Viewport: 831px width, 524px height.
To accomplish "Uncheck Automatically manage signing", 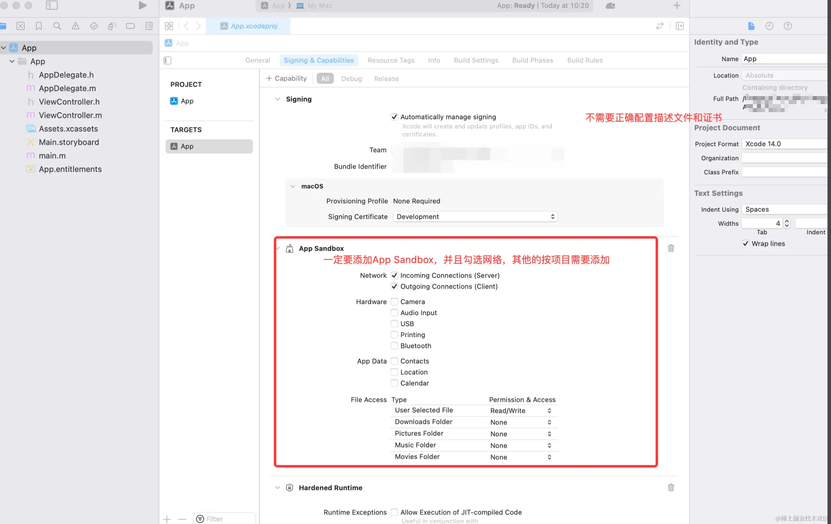I will coord(394,117).
